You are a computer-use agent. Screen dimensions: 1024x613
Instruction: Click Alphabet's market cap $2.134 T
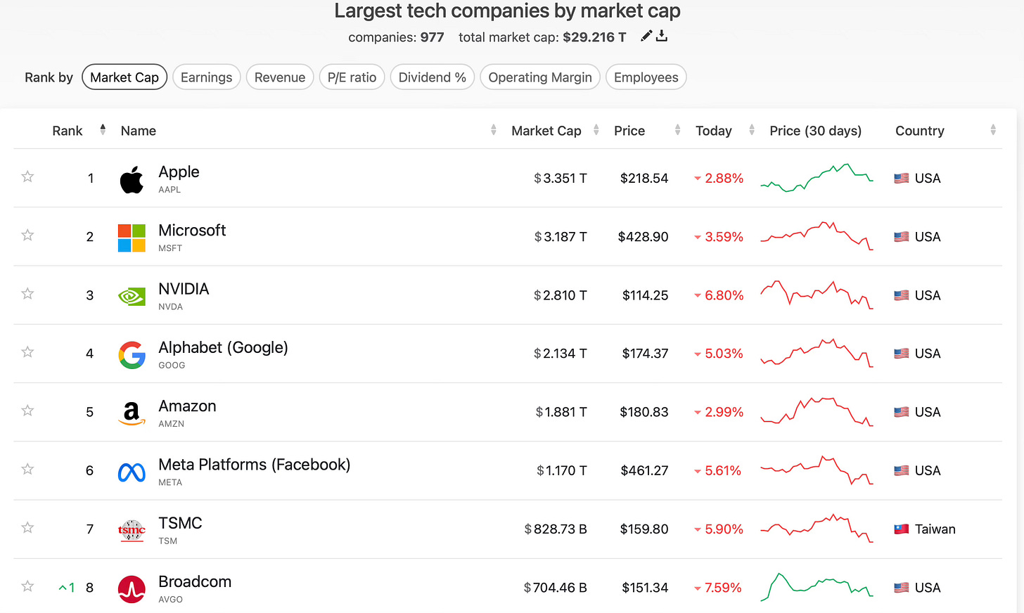click(560, 354)
